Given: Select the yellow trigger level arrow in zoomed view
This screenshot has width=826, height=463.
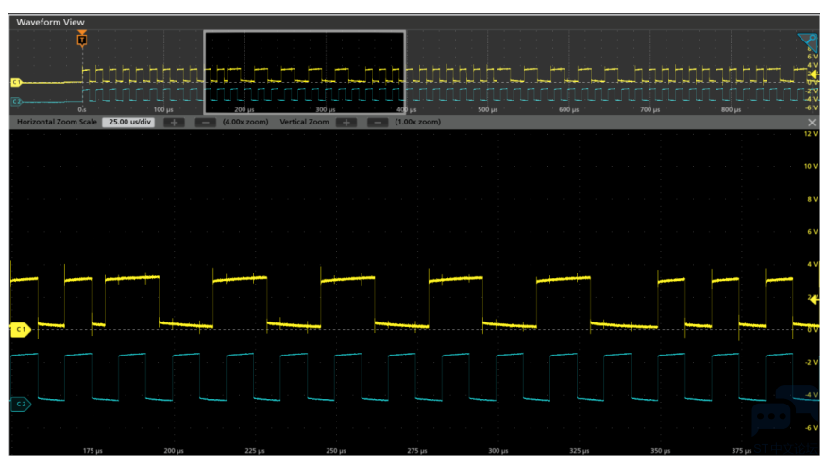Looking at the screenshot, I should (815, 299).
